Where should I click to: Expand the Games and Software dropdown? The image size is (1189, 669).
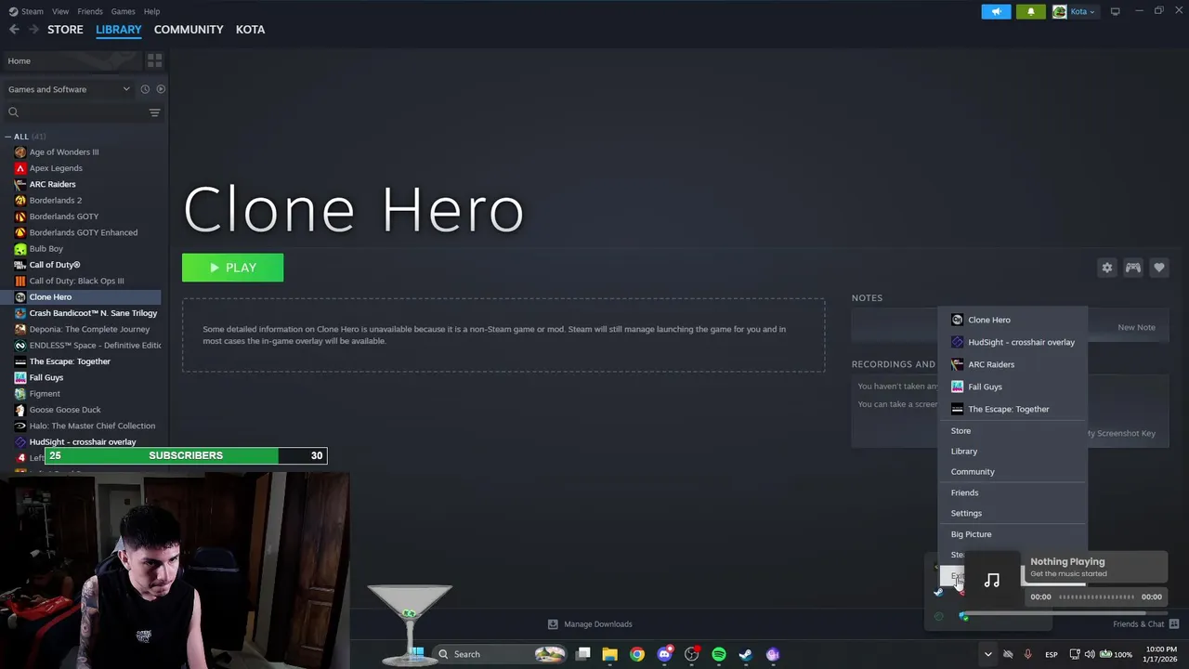(69, 89)
